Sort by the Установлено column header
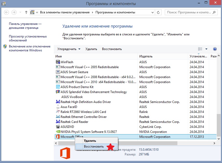 pyautogui.click(x=198, y=56)
